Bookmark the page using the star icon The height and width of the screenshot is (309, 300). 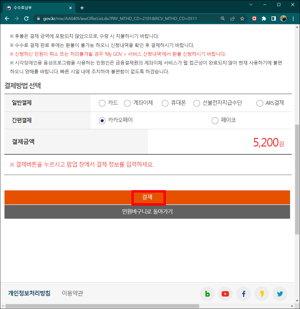pos(242,18)
